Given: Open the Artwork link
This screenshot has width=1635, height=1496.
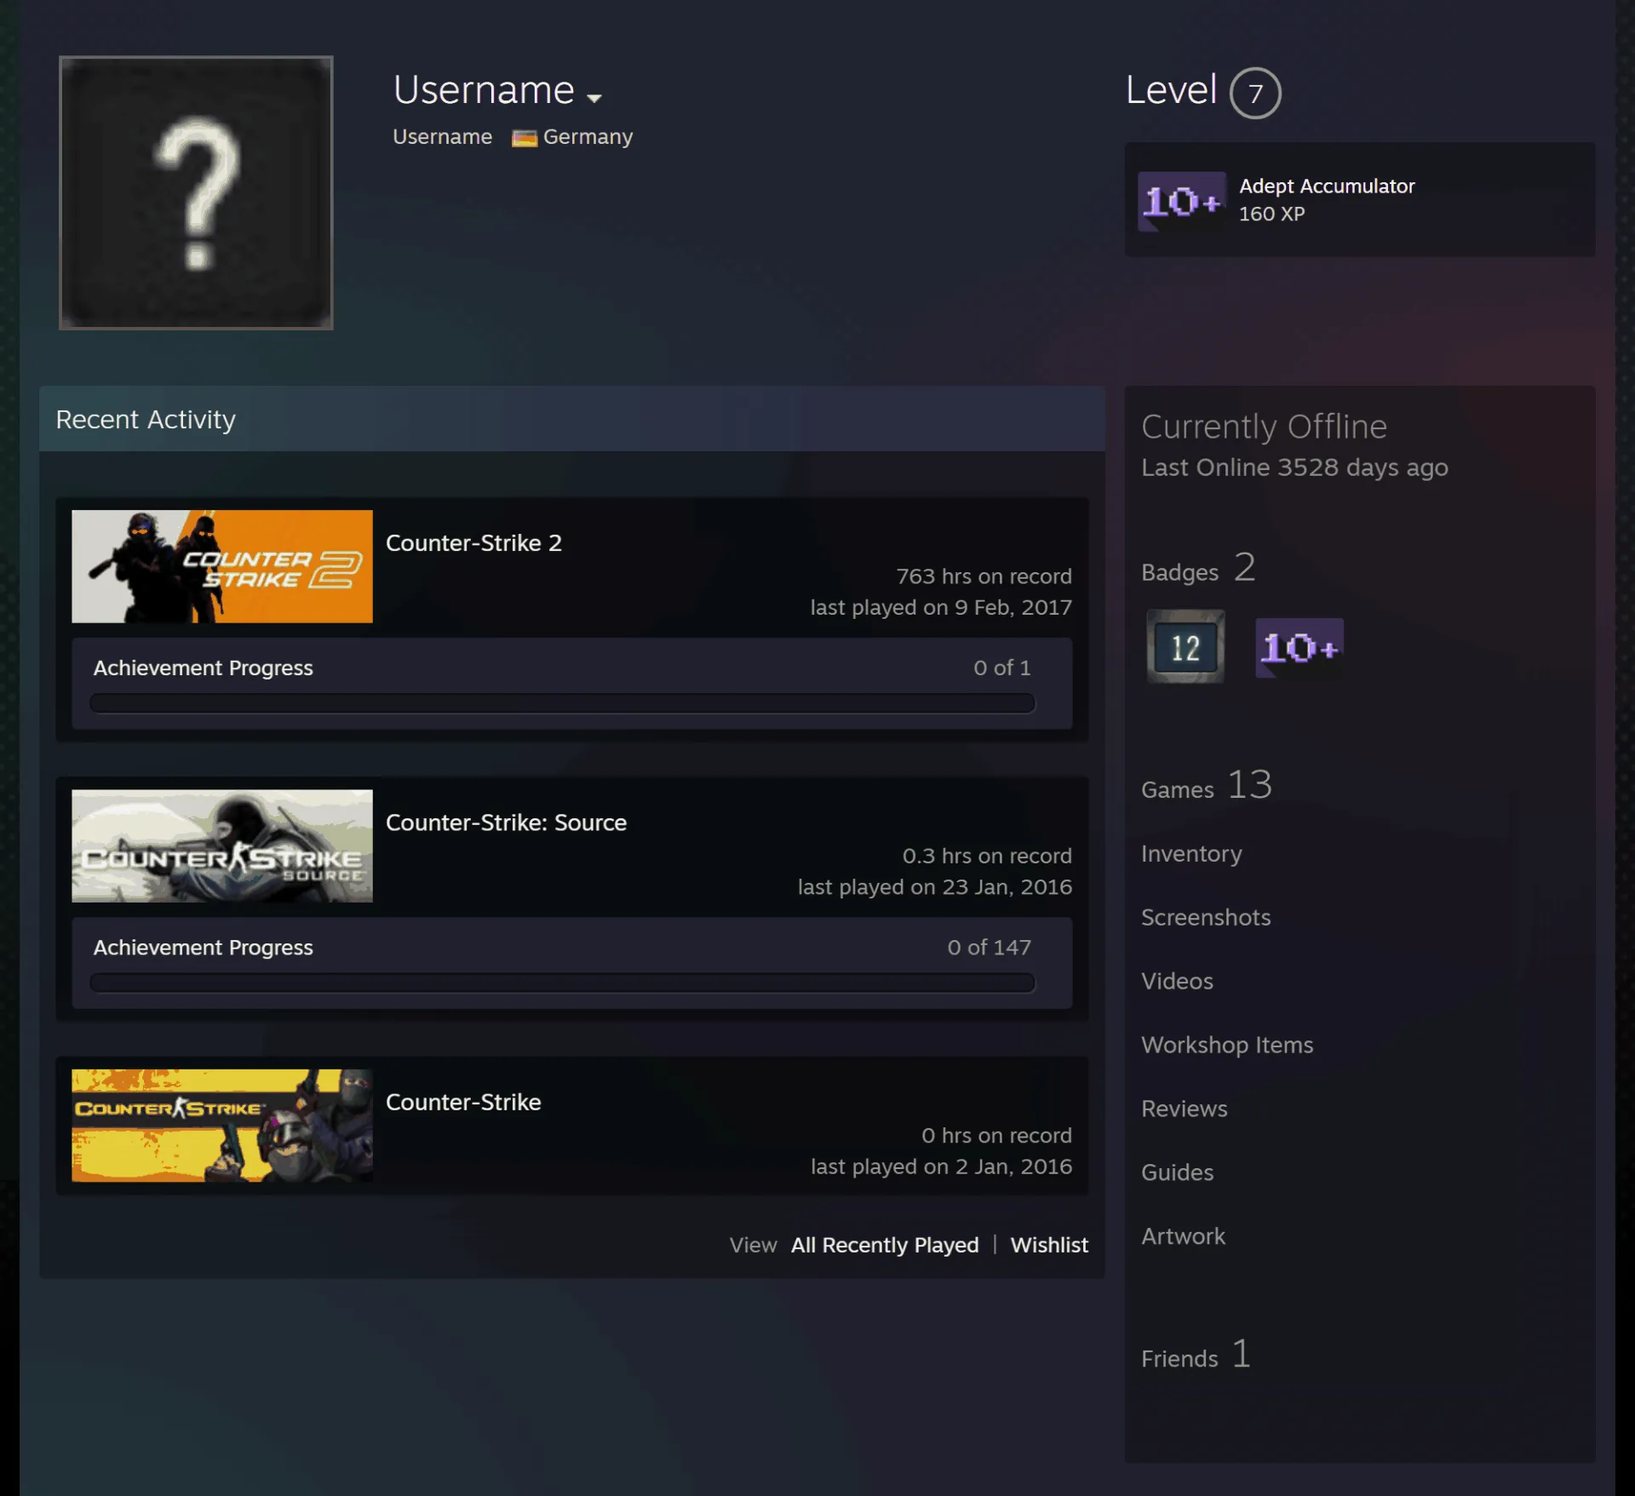Looking at the screenshot, I should (1183, 1236).
